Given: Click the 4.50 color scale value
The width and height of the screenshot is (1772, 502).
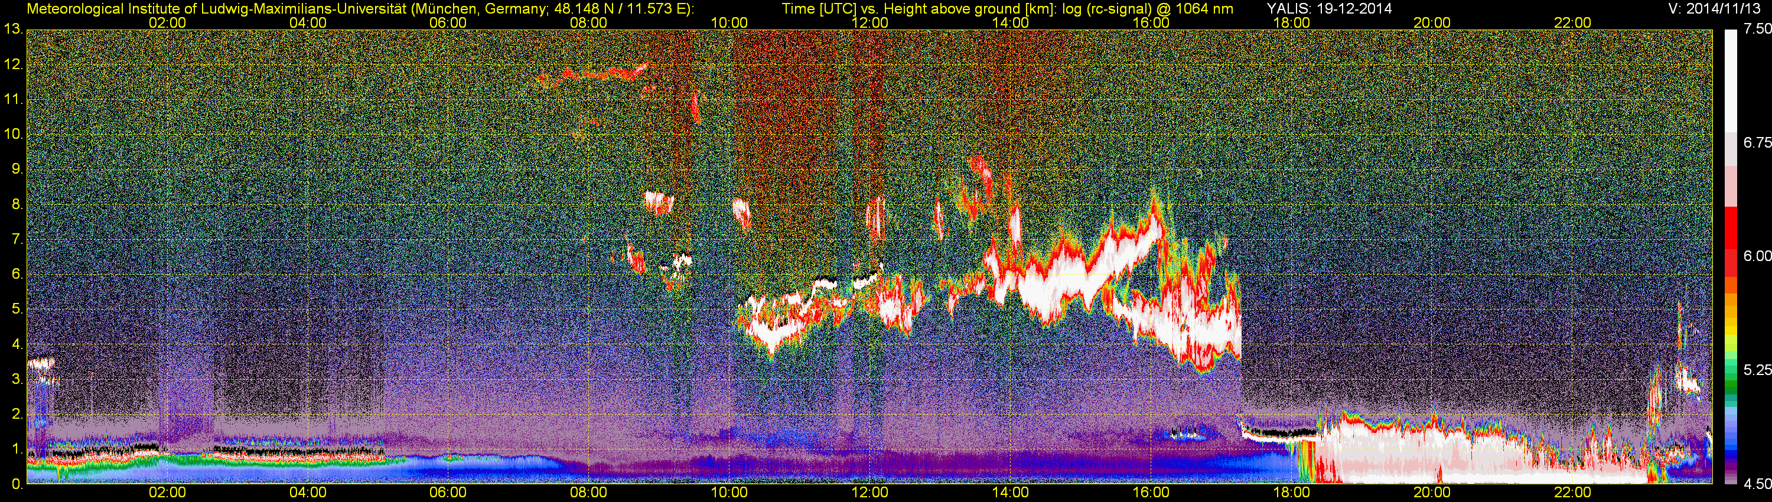Looking at the screenshot, I should coord(1757,484).
